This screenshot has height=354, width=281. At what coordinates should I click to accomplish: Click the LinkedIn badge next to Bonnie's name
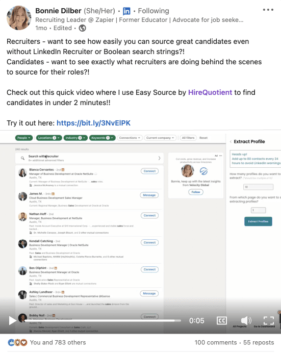[126, 11]
